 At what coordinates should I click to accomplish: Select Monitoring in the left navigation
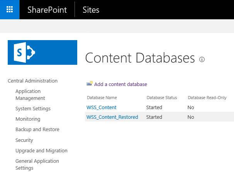point(28,119)
